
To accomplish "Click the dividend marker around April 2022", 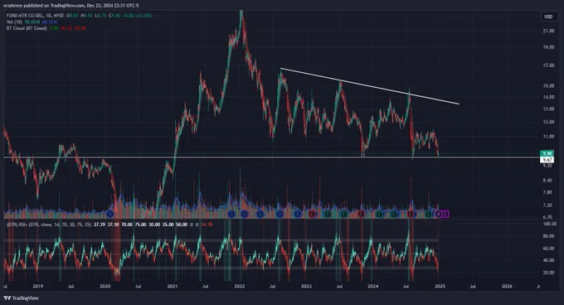I will pos(260,214).
